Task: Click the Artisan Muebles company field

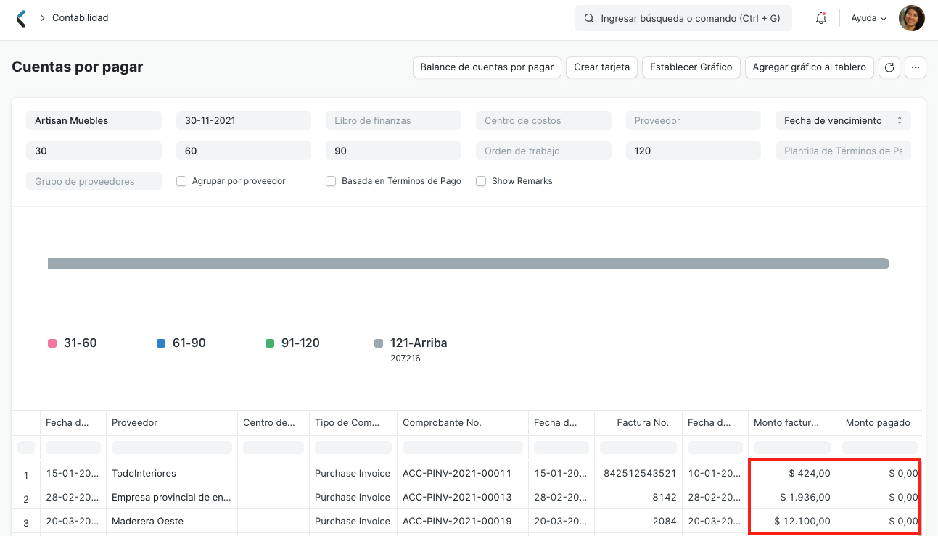Action: [94, 120]
